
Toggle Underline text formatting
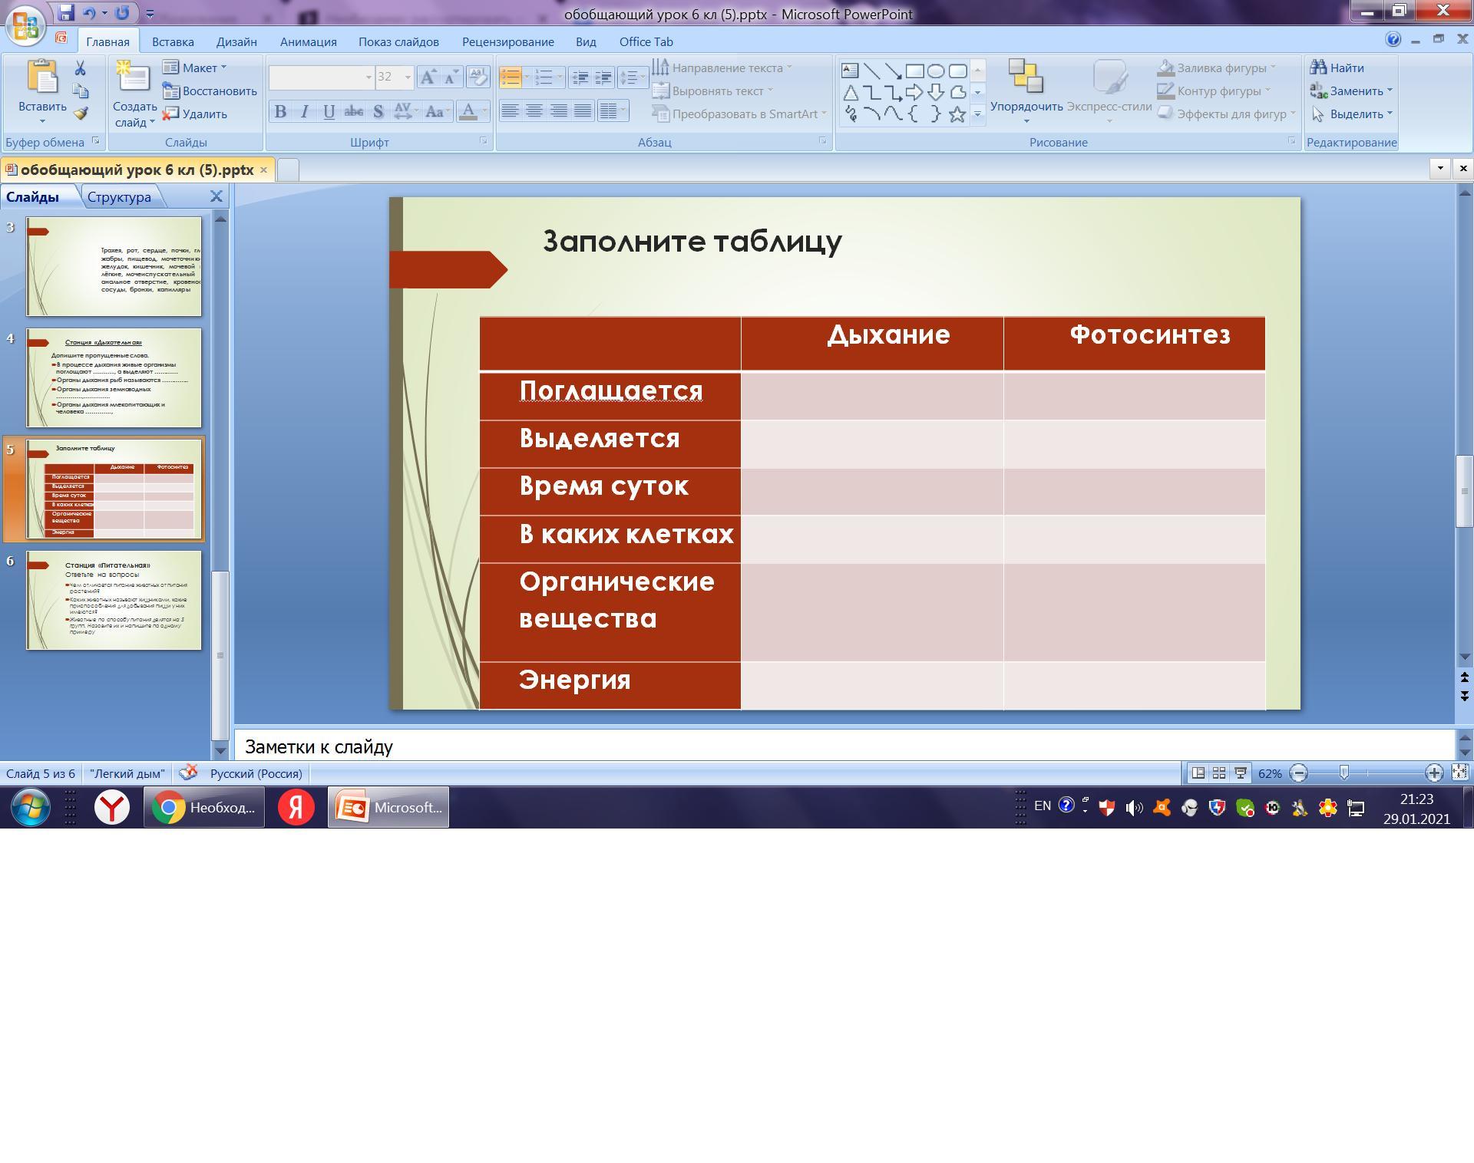coord(329,112)
